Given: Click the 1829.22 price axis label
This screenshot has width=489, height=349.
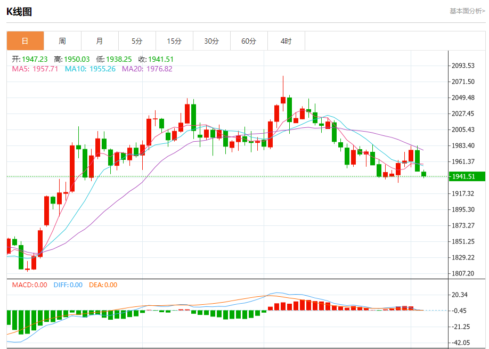Looking at the screenshot, I should pyautogui.click(x=463, y=257).
